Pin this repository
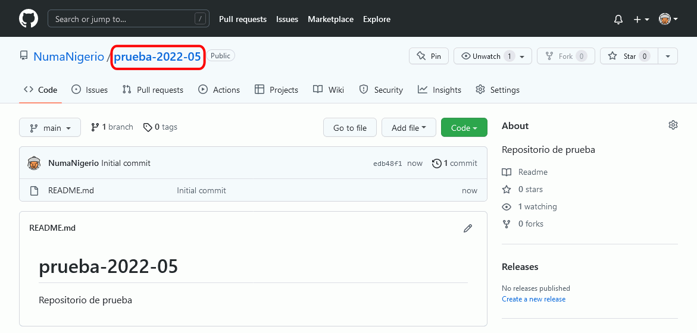The height and width of the screenshot is (333, 697). [429, 56]
